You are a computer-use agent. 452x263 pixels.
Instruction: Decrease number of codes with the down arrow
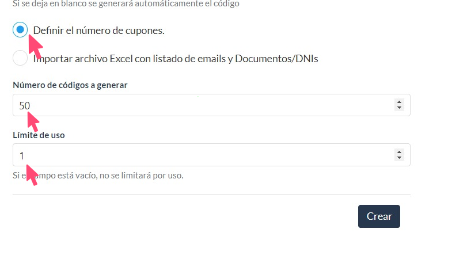[x=399, y=108]
